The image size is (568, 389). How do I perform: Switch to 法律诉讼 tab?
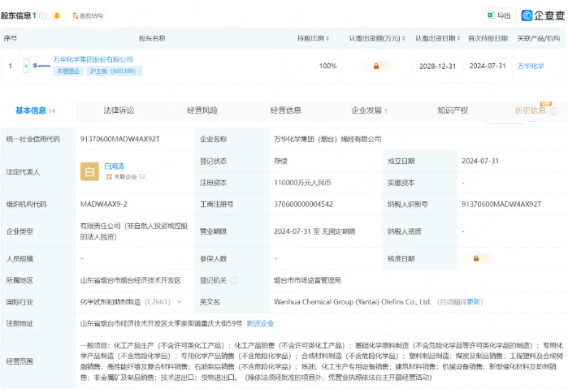coord(119,110)
